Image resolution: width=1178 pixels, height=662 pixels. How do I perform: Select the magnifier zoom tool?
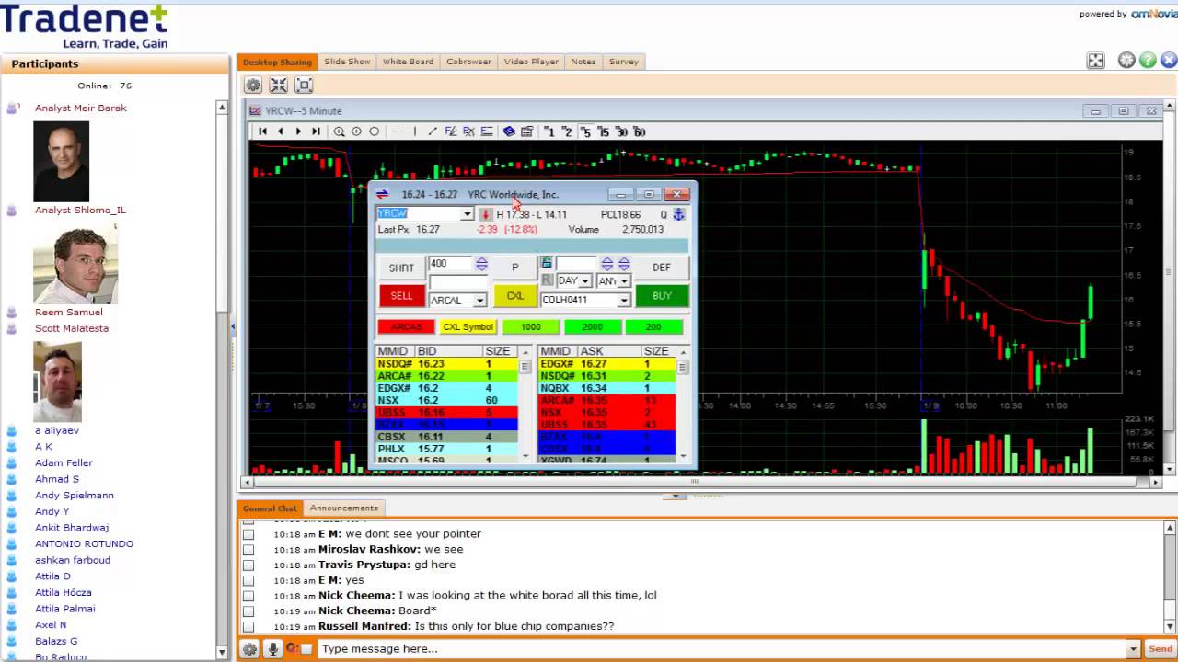pos(339,131)
